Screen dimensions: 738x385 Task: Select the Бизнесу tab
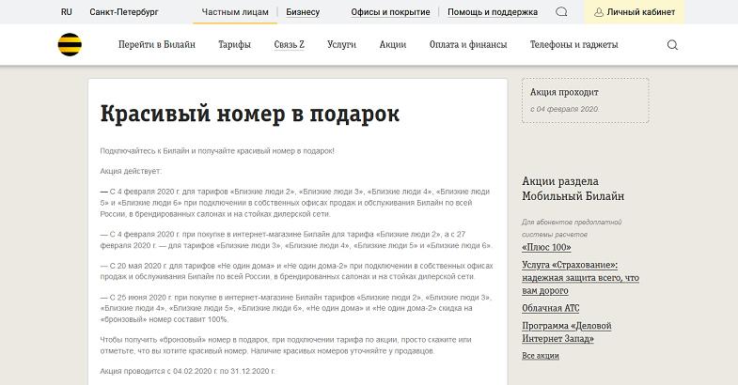tap(303, 12)
